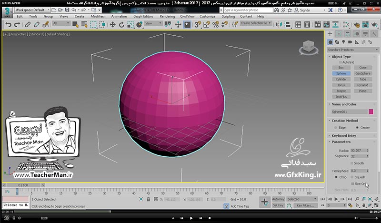Screen dimensions: 381x223
Task: Enable the Slice On checkbox
Action: point(352,184)
